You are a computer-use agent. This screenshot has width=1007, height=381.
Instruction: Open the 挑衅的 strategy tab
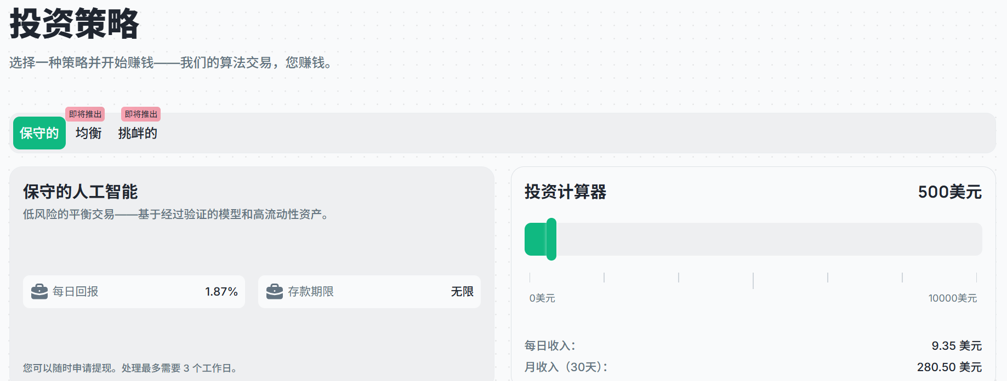pos(138,133)
